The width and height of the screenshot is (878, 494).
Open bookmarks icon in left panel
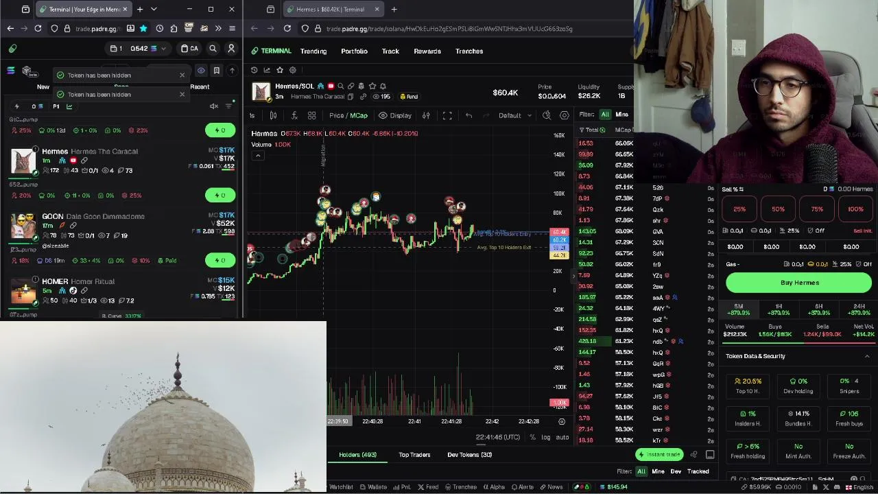[217, 70]
